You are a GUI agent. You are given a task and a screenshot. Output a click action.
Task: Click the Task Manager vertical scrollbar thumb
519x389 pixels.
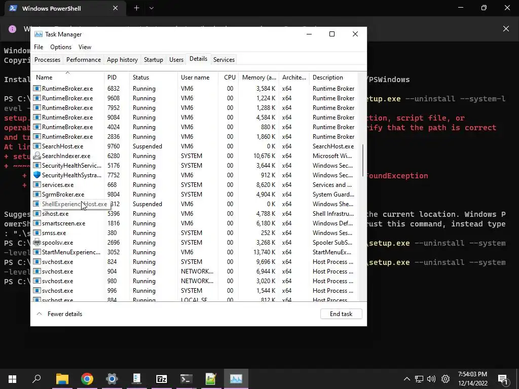pos(363,160)
